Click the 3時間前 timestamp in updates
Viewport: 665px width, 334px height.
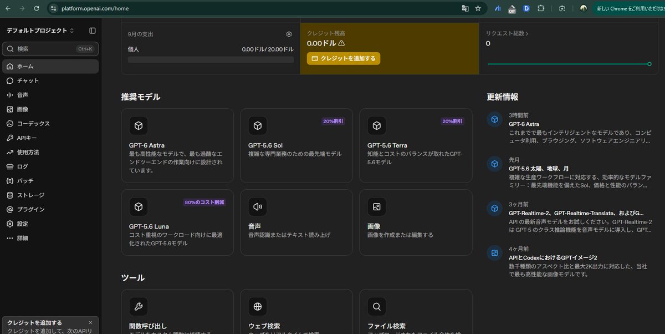(x=519, y=115)
